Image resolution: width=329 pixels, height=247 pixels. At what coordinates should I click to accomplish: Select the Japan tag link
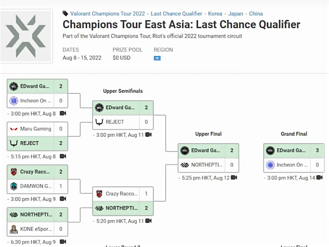pyautogui.click(x=236, y=14)
